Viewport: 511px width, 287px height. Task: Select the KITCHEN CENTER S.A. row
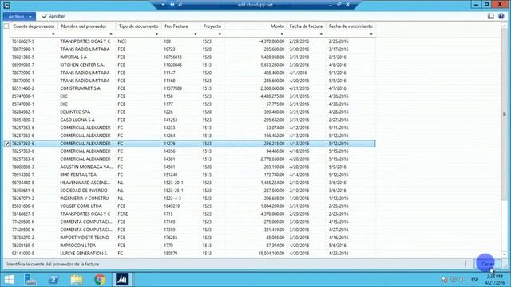pos(192,65)
